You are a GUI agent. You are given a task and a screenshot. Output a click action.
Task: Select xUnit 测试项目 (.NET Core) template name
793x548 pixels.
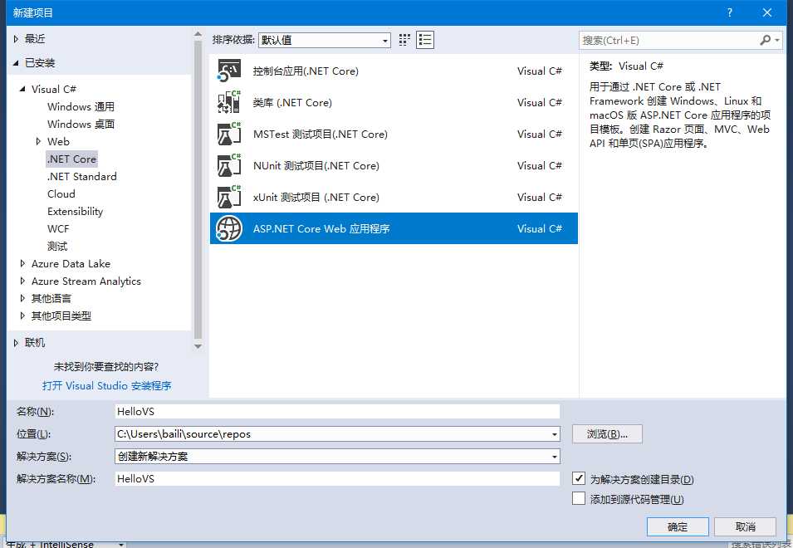[x=316, y=197]
